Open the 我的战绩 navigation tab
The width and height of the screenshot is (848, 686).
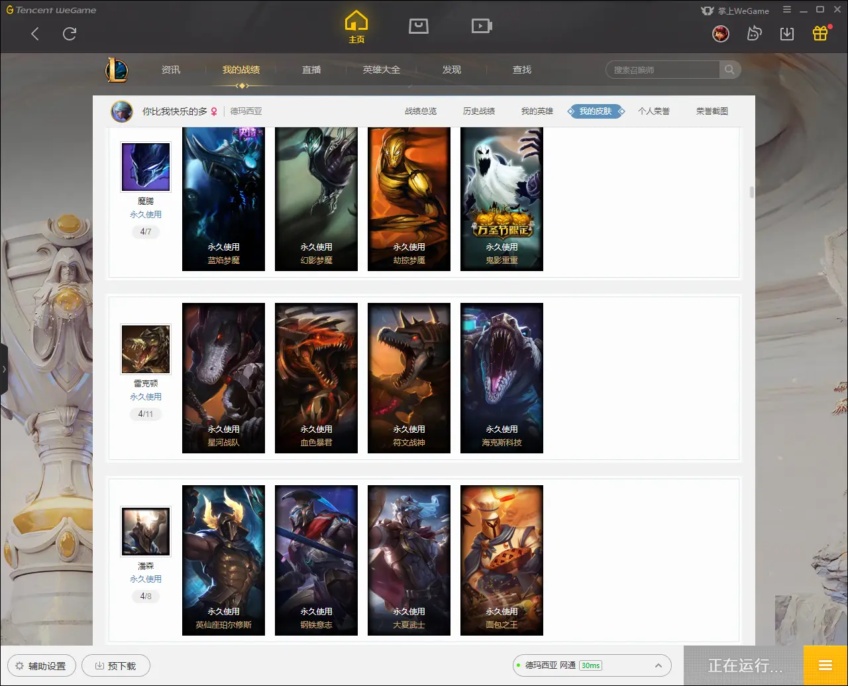241,70
